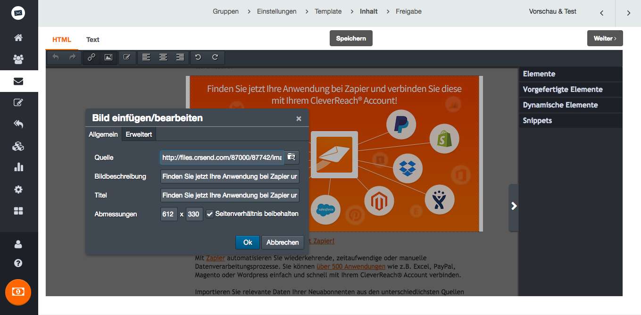
Task: Switch to the HTML tab
Action: click(62, 40)
